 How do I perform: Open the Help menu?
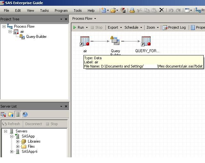coord(91,11)
